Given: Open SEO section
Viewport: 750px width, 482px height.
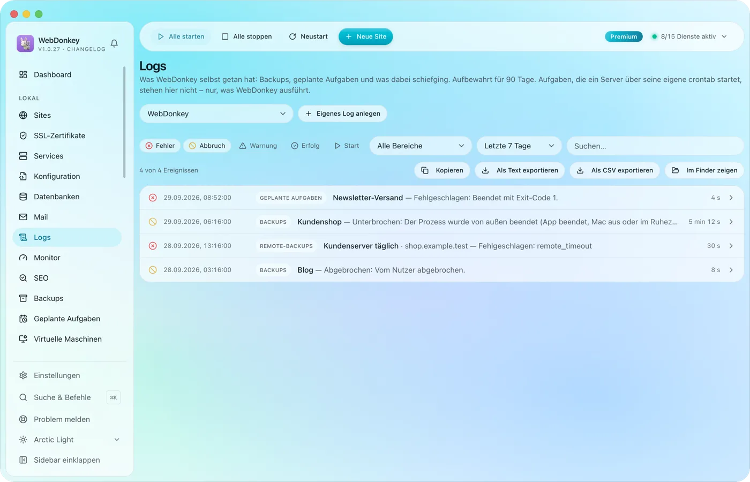Looking at the screenshot, I should [x=67, y=278].
